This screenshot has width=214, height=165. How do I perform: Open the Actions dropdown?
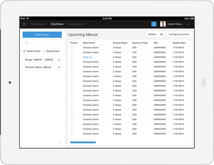pos(156,34)
